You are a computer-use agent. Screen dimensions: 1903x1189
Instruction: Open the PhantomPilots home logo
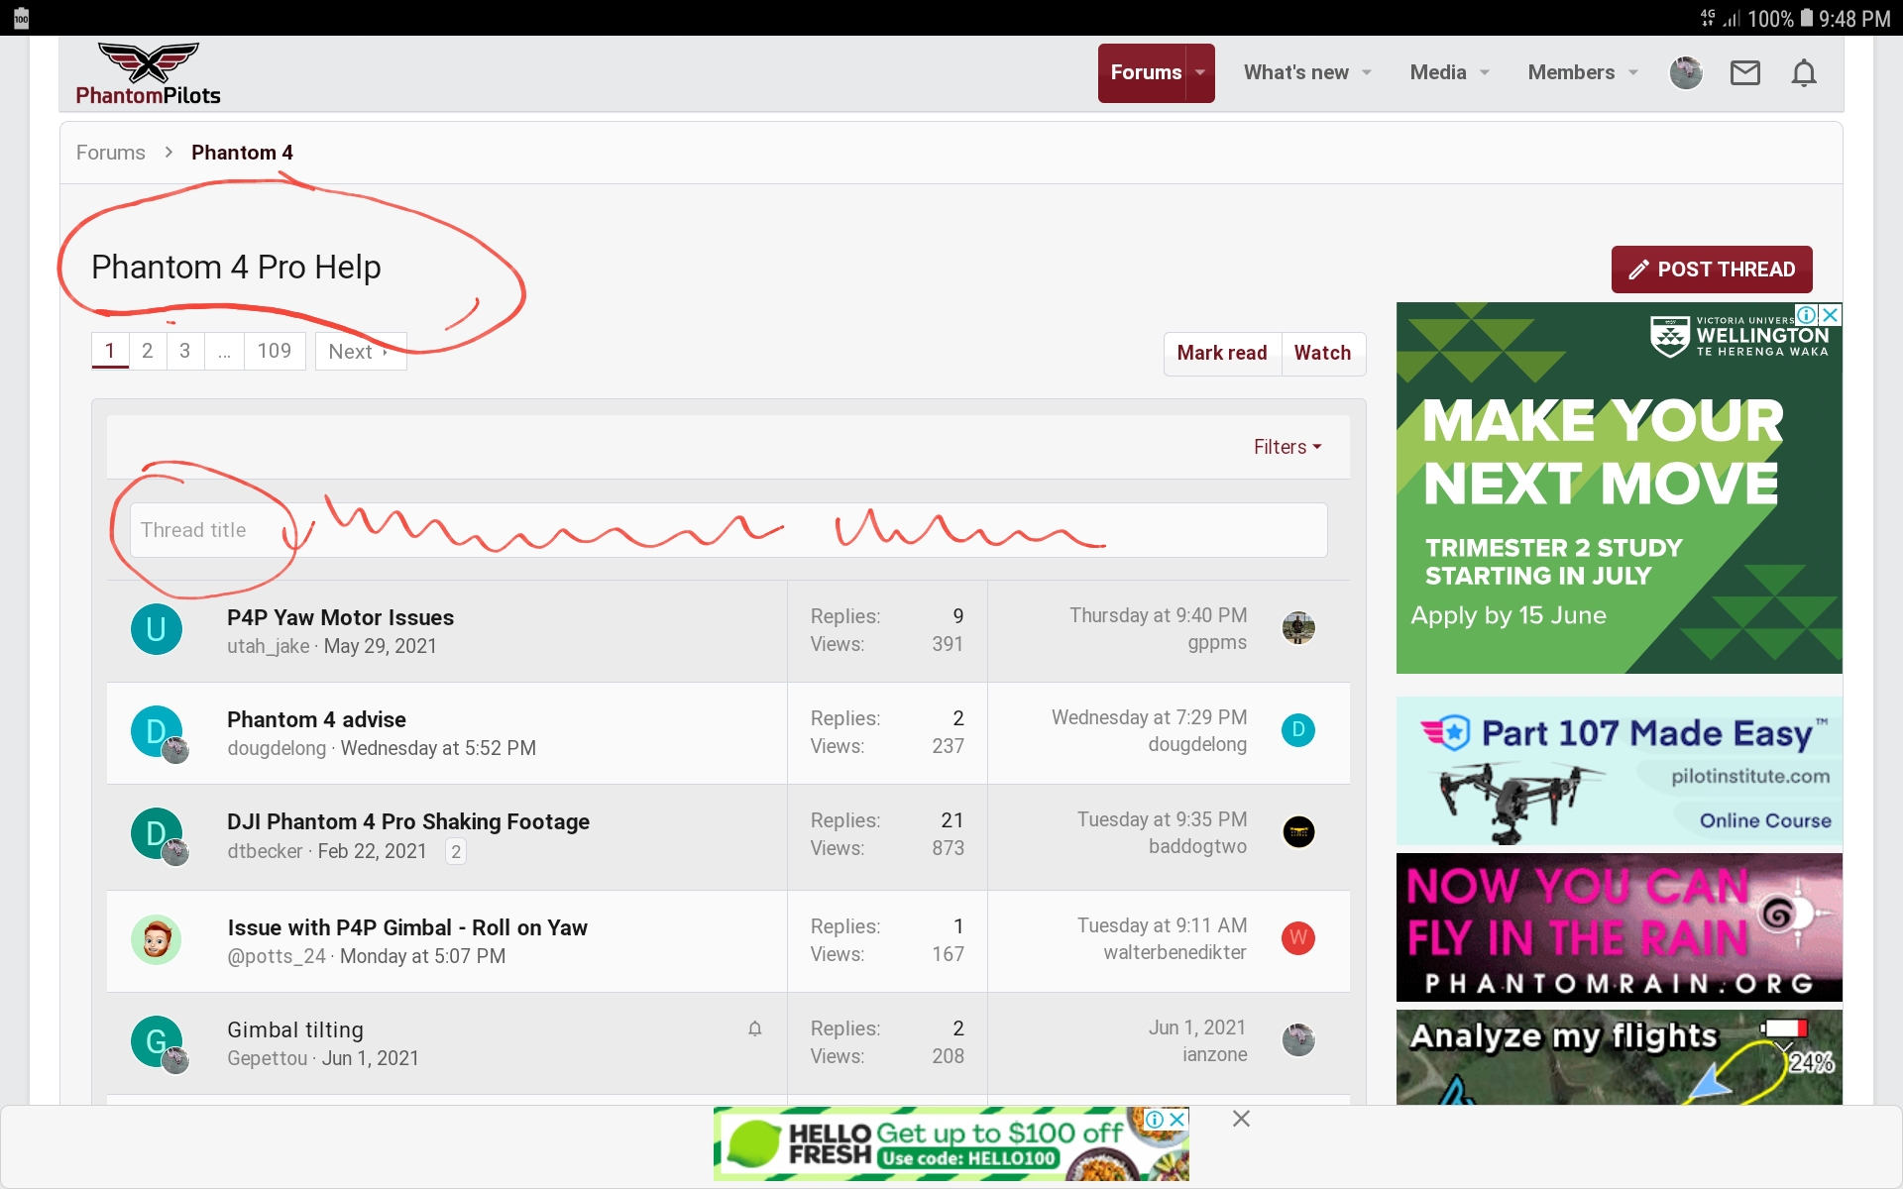pyautogui.click(x=149, y=74)
